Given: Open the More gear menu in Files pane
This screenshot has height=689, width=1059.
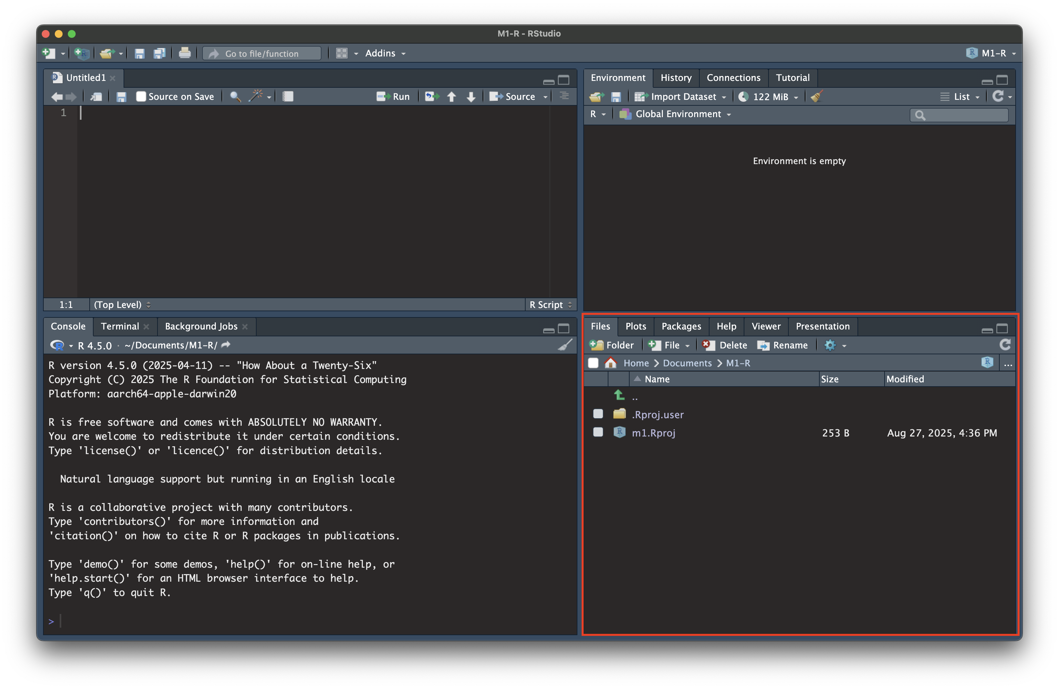Looking at the screenshot, I should pos(835,345).
